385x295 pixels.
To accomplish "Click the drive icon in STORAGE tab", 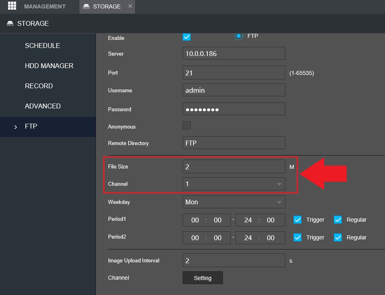I will [x=86, y=6].
